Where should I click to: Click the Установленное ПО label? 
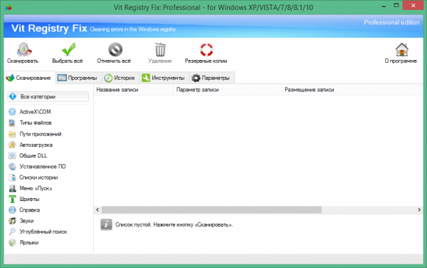pos(43,167)
